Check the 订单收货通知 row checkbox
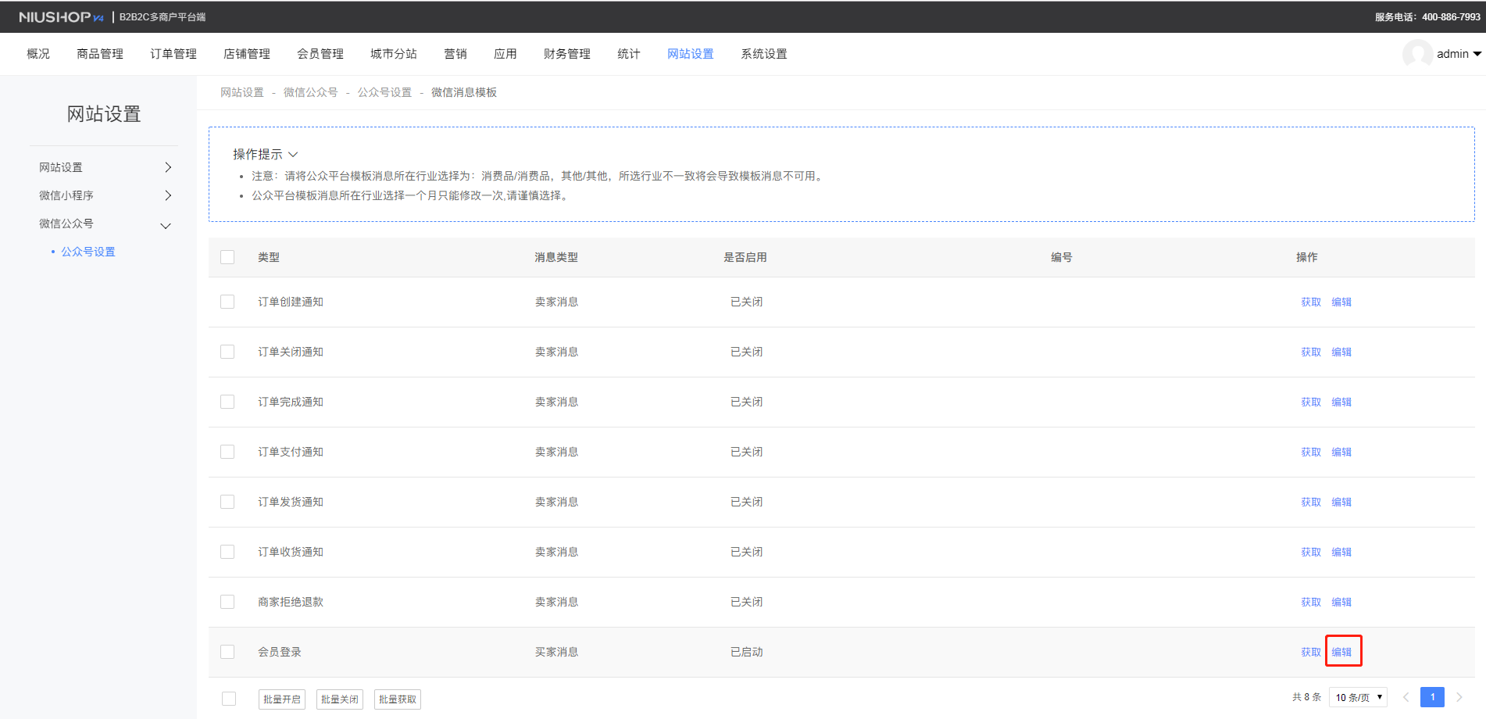The image size is (1486, 719). click(x=227, y=552)
